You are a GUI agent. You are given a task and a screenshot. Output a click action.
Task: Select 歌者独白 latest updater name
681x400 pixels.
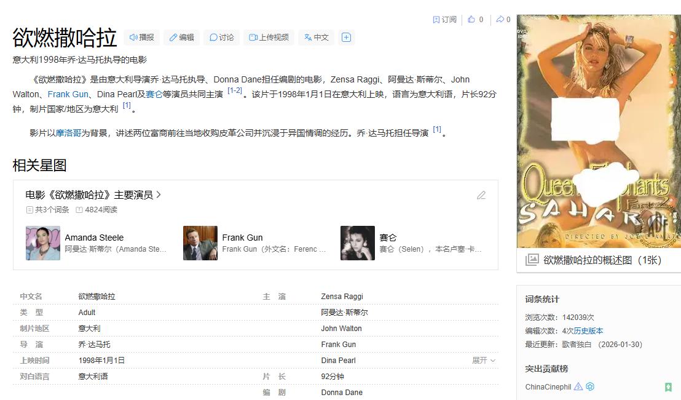pyautogui.click(x=577, y=345)
